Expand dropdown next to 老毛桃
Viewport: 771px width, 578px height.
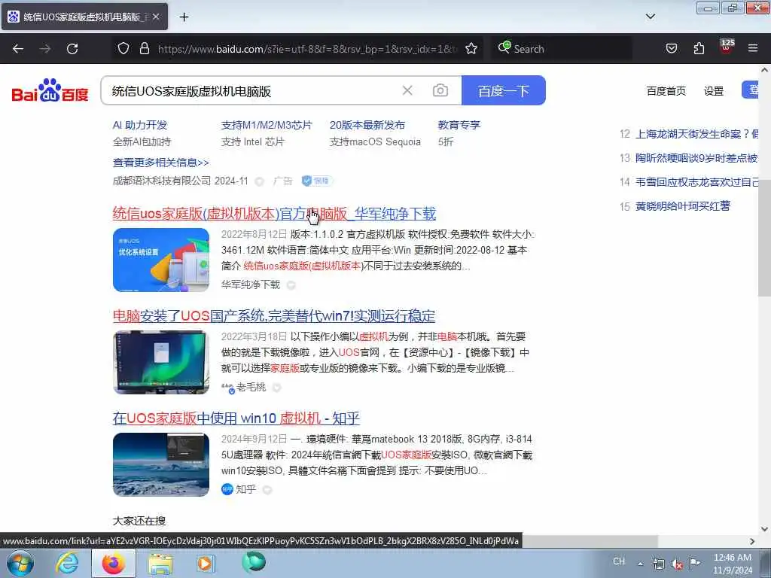(x=277, y=388)
